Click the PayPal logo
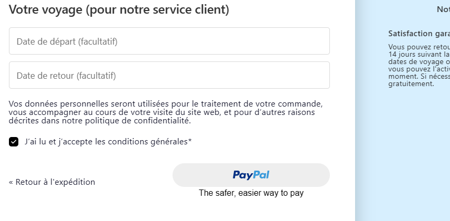Viewport: 450px width, 221px height. (251, 175)
